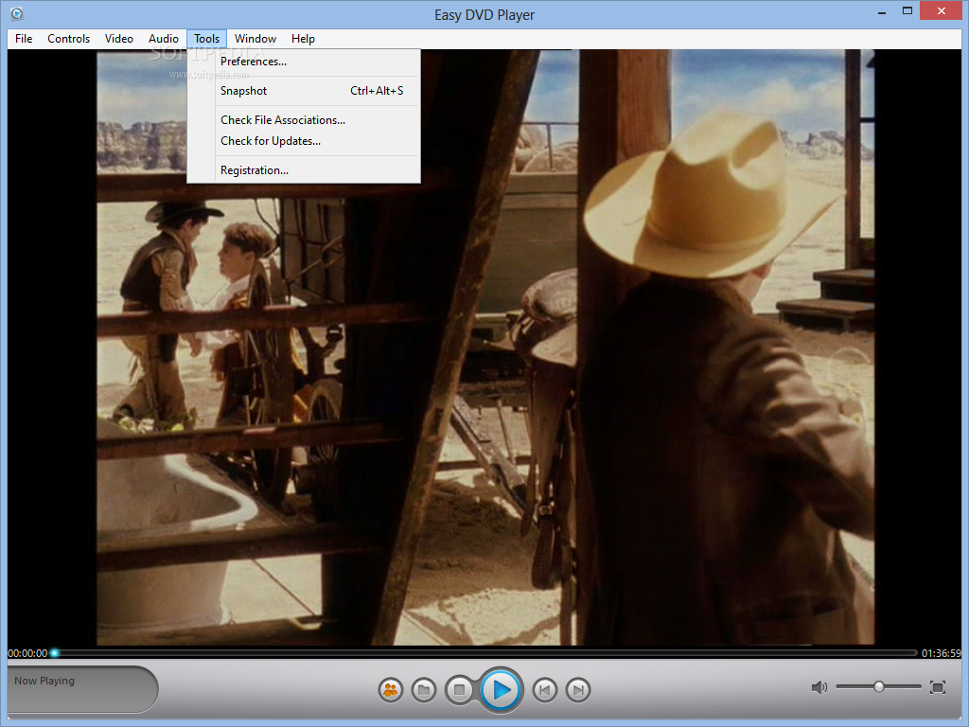Viewport: 969px width, 727px height.
Task: Open the Help menu
Action: pos(303,38)
